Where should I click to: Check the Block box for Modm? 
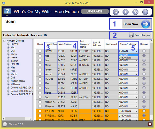click(40, 65)
